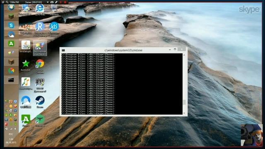The height and width of the screenshot is (149, 265).
Task: Open Skype from the vertical taskbar
Action: coord(11,25)
